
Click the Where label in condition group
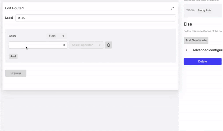(13, 36)
